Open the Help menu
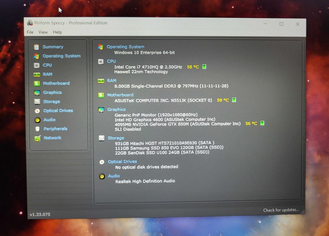 pyautogui.click(x=57, y=32)
